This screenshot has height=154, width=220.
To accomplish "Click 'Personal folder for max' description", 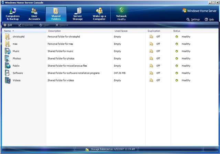I will 60,44.
